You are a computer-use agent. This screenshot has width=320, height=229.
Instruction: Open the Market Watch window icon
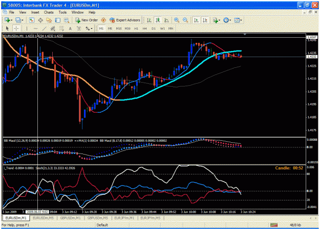(x=31, y=20)
